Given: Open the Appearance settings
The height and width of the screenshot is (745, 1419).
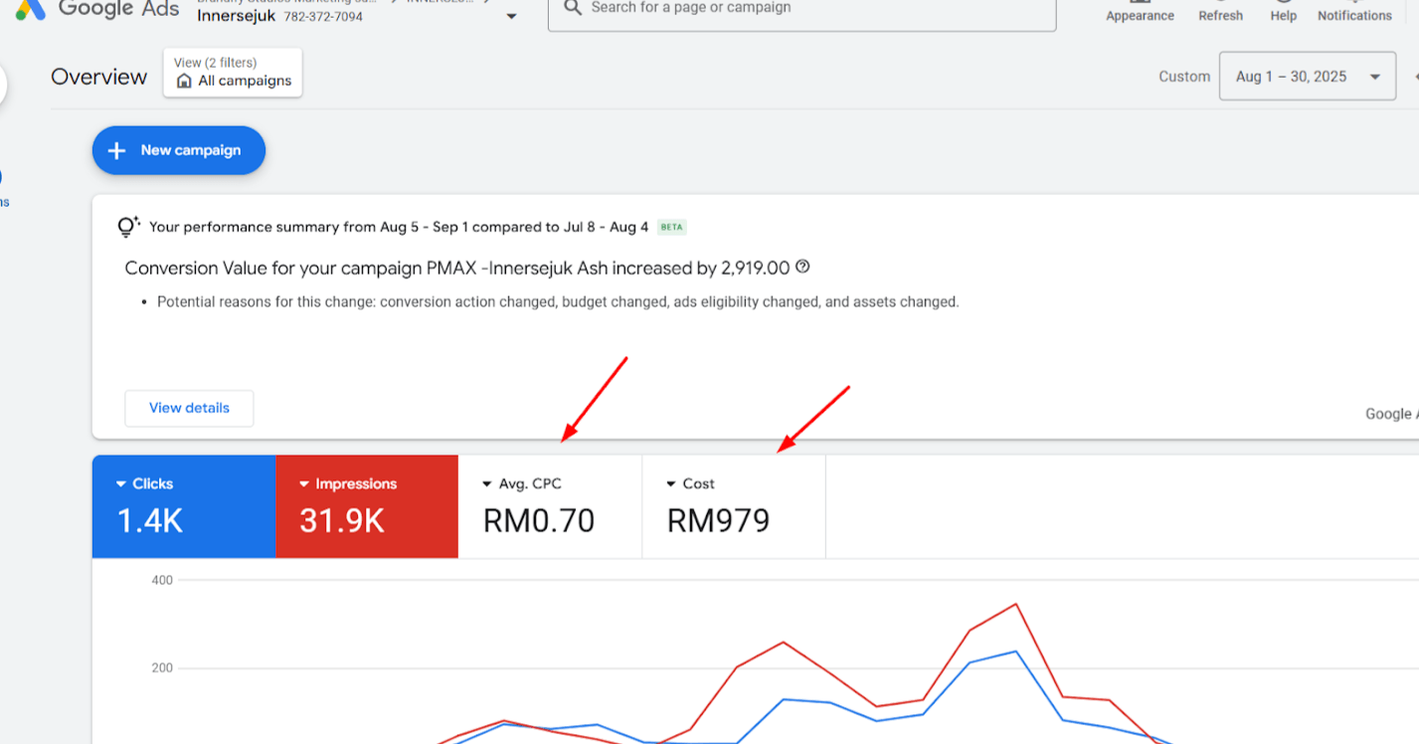Looking at the screenshot, I should coord(1140,11).
